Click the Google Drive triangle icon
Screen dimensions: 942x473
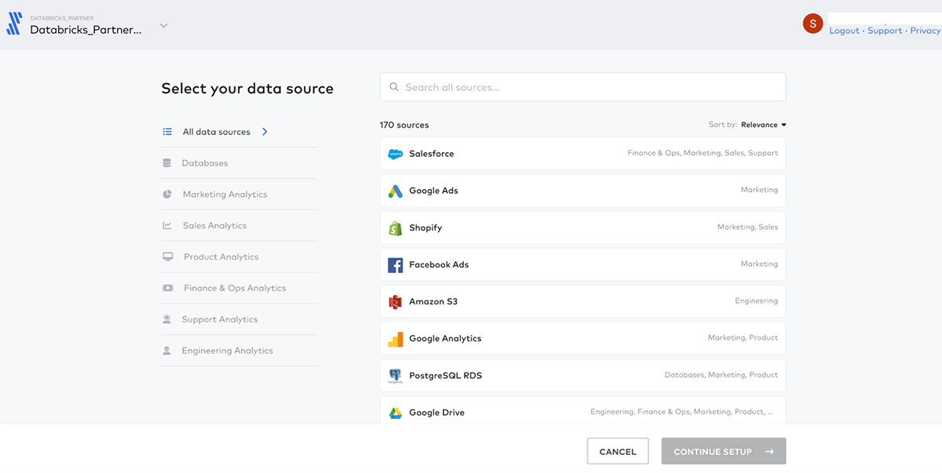[395, 413]
